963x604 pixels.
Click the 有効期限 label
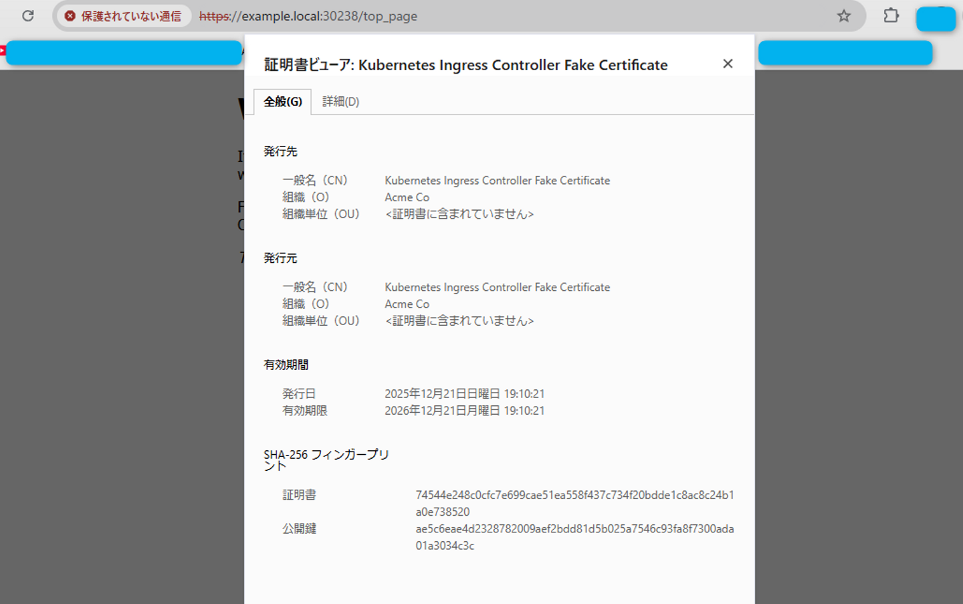click(x=305, y=411)
